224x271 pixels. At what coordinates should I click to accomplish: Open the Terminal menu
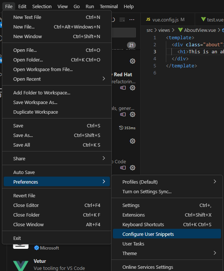pyautogui.click(x=109, y=6)
